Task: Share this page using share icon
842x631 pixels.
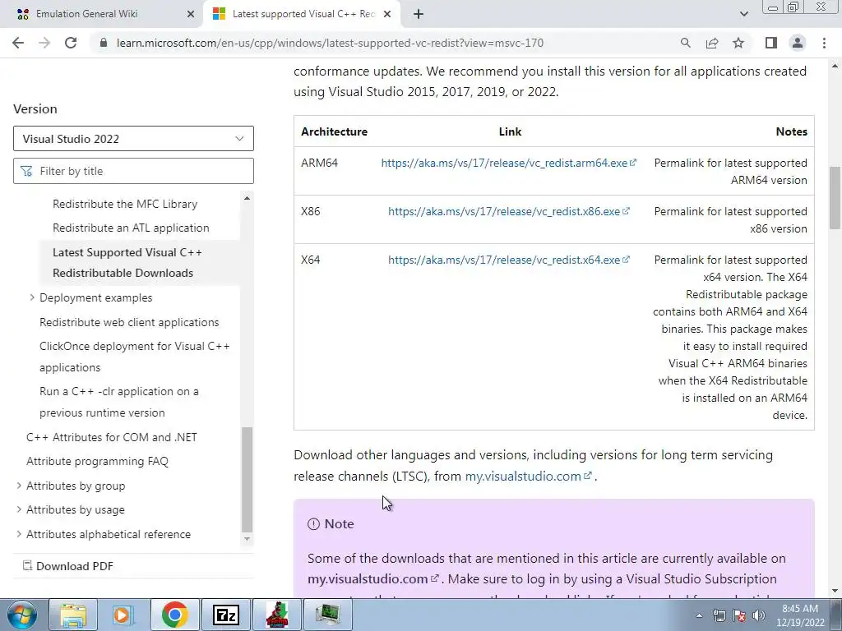Action: [712, 43]
